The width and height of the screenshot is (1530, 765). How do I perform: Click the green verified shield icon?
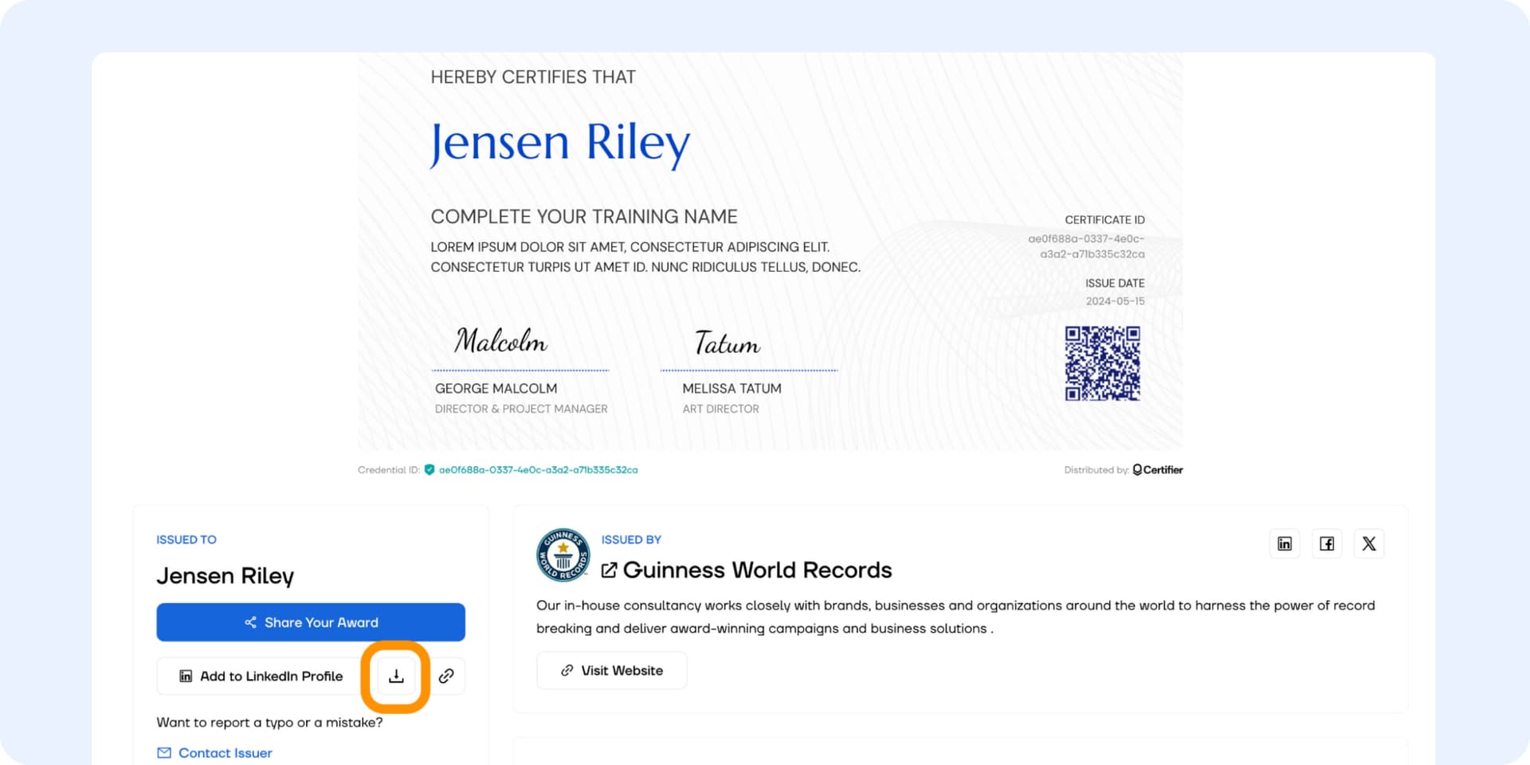tap(430, 470)
